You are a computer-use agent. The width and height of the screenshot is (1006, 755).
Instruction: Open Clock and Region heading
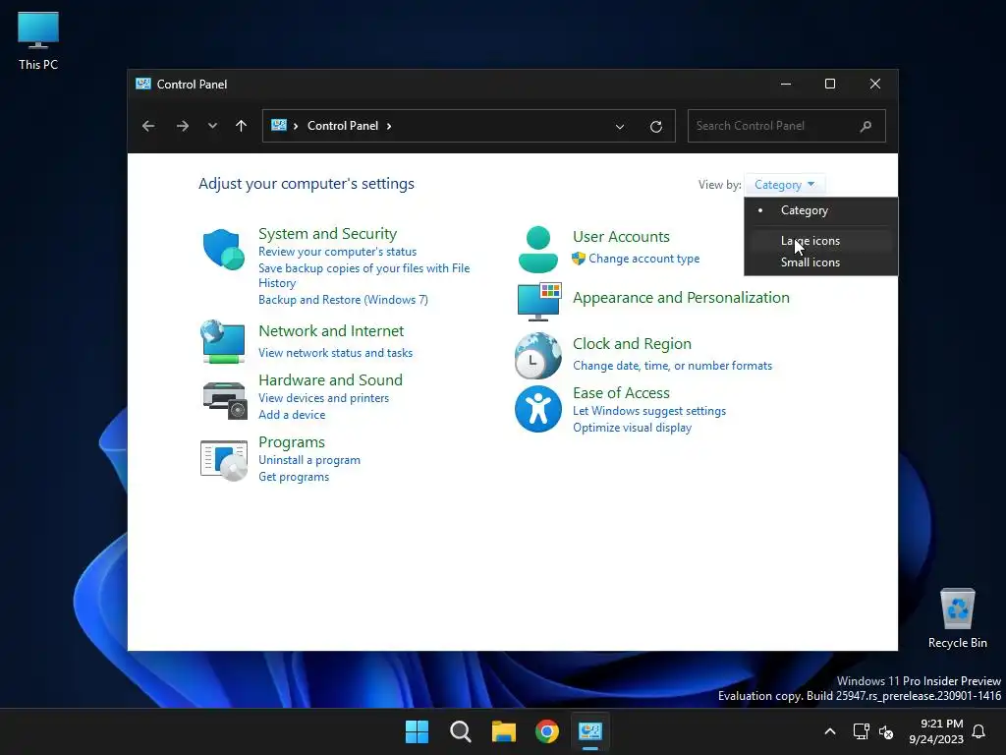tap(632, 344)
